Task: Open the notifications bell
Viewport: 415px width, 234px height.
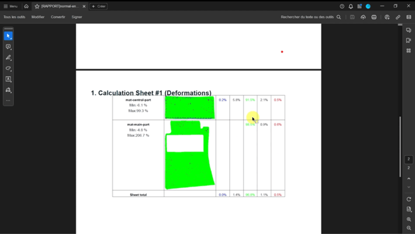Action: (x=351, y=6)
